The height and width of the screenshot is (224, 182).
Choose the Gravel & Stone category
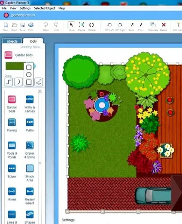(30, 145)
